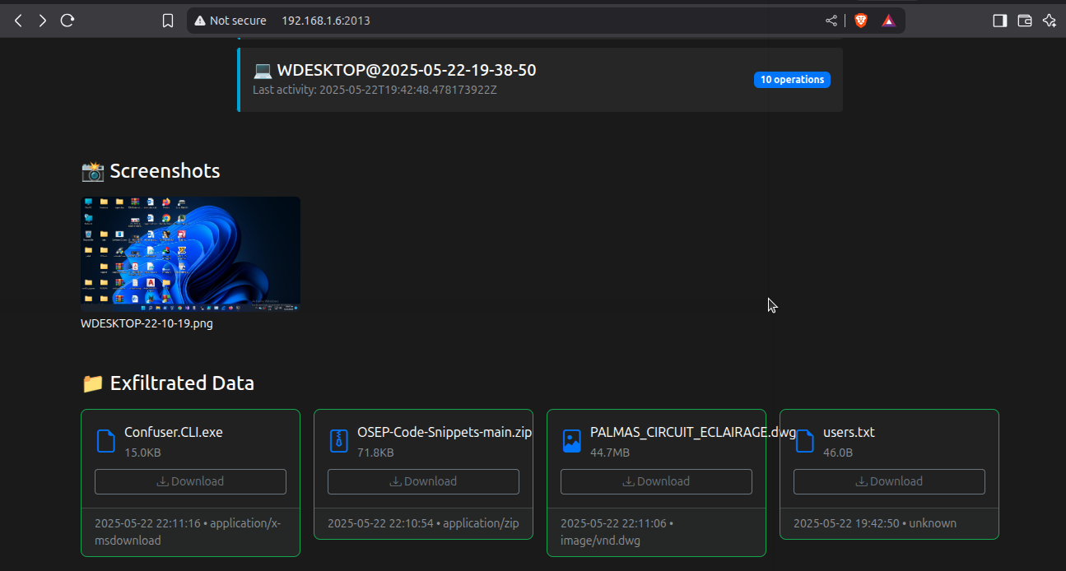Open the Brave Wallet icon

1025,21
